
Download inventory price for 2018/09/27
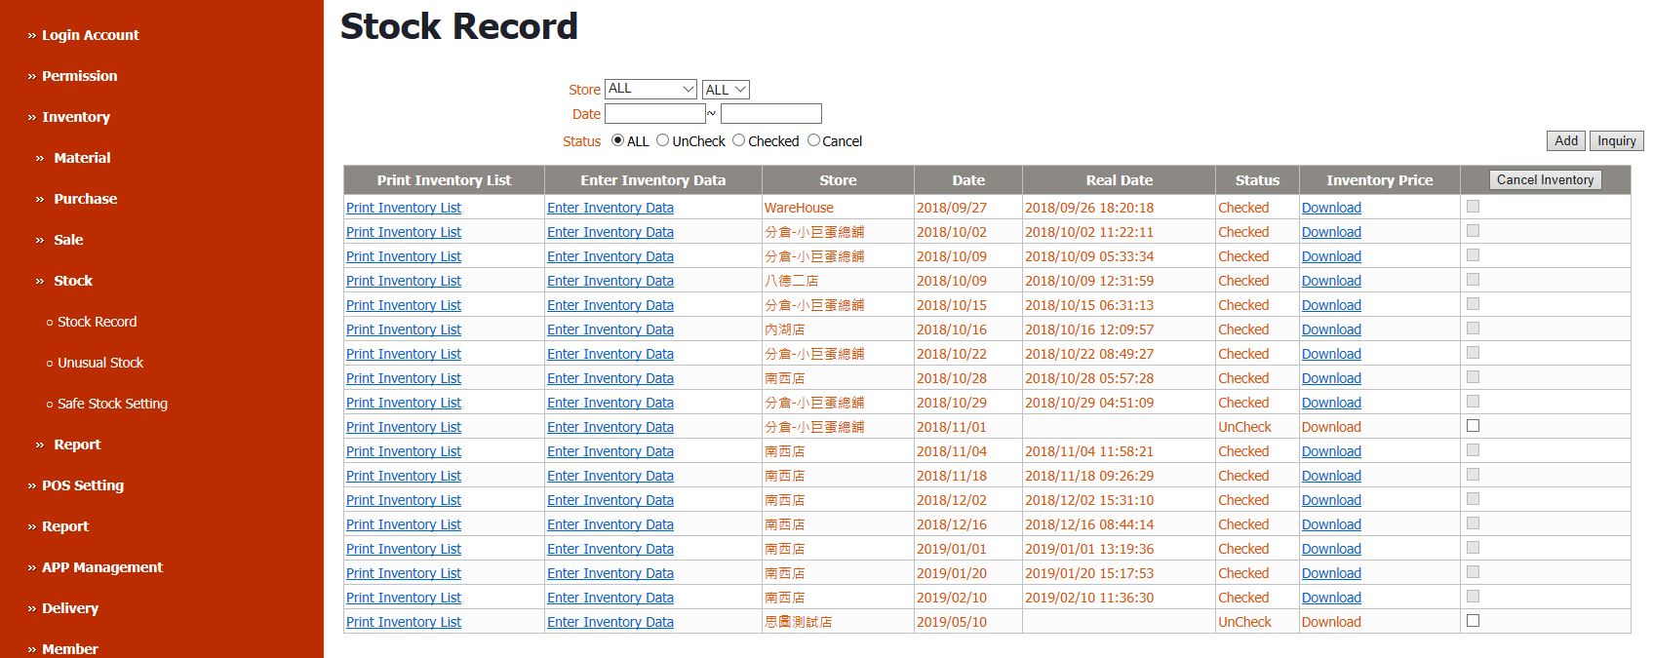tap(1331, 208)
